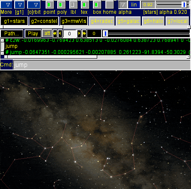
Task: Click the '[stars] alpha 0.920' status text
Action: 165,12
